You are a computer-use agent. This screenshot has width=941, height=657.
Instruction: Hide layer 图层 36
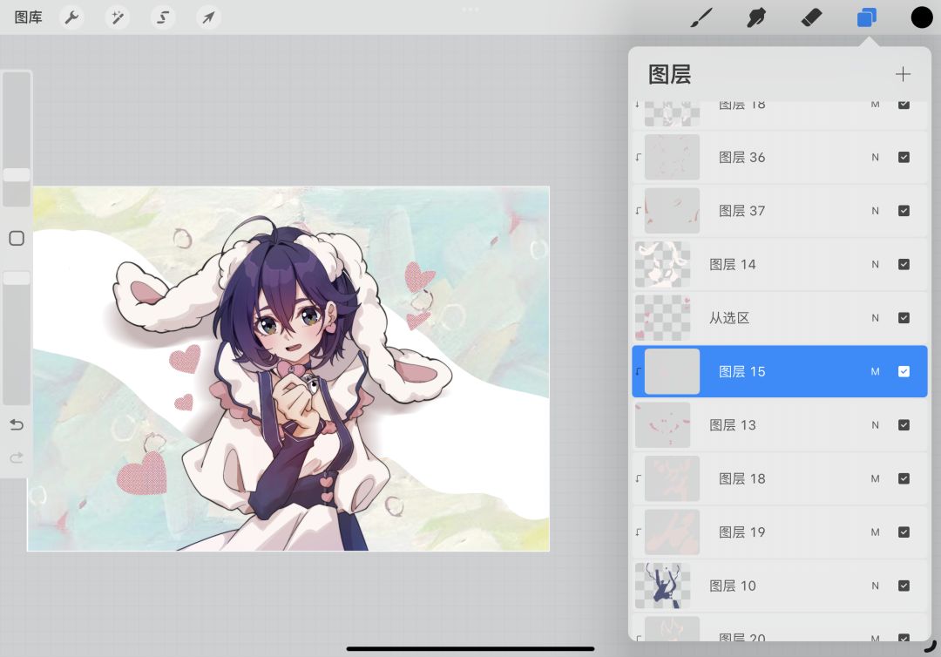pyautogui.click(x=904, y=157)
